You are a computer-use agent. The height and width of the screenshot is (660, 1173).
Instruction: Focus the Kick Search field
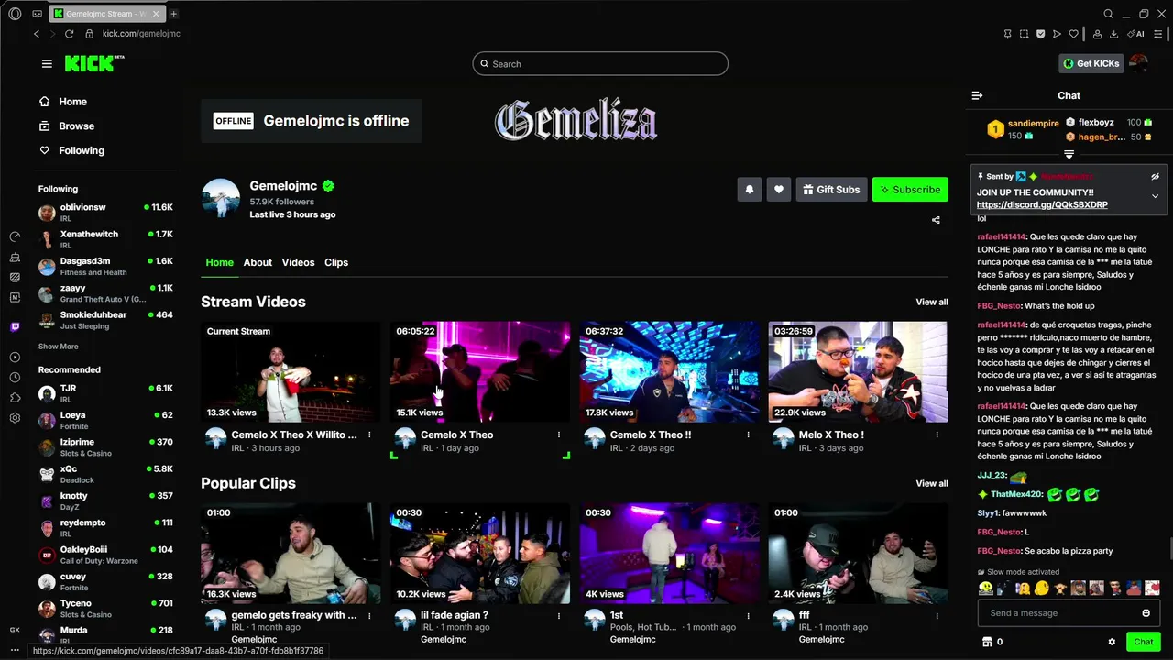600,63
